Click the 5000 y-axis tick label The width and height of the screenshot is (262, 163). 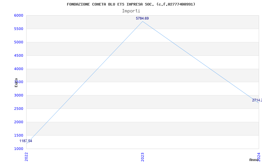[x=19, y=42]
